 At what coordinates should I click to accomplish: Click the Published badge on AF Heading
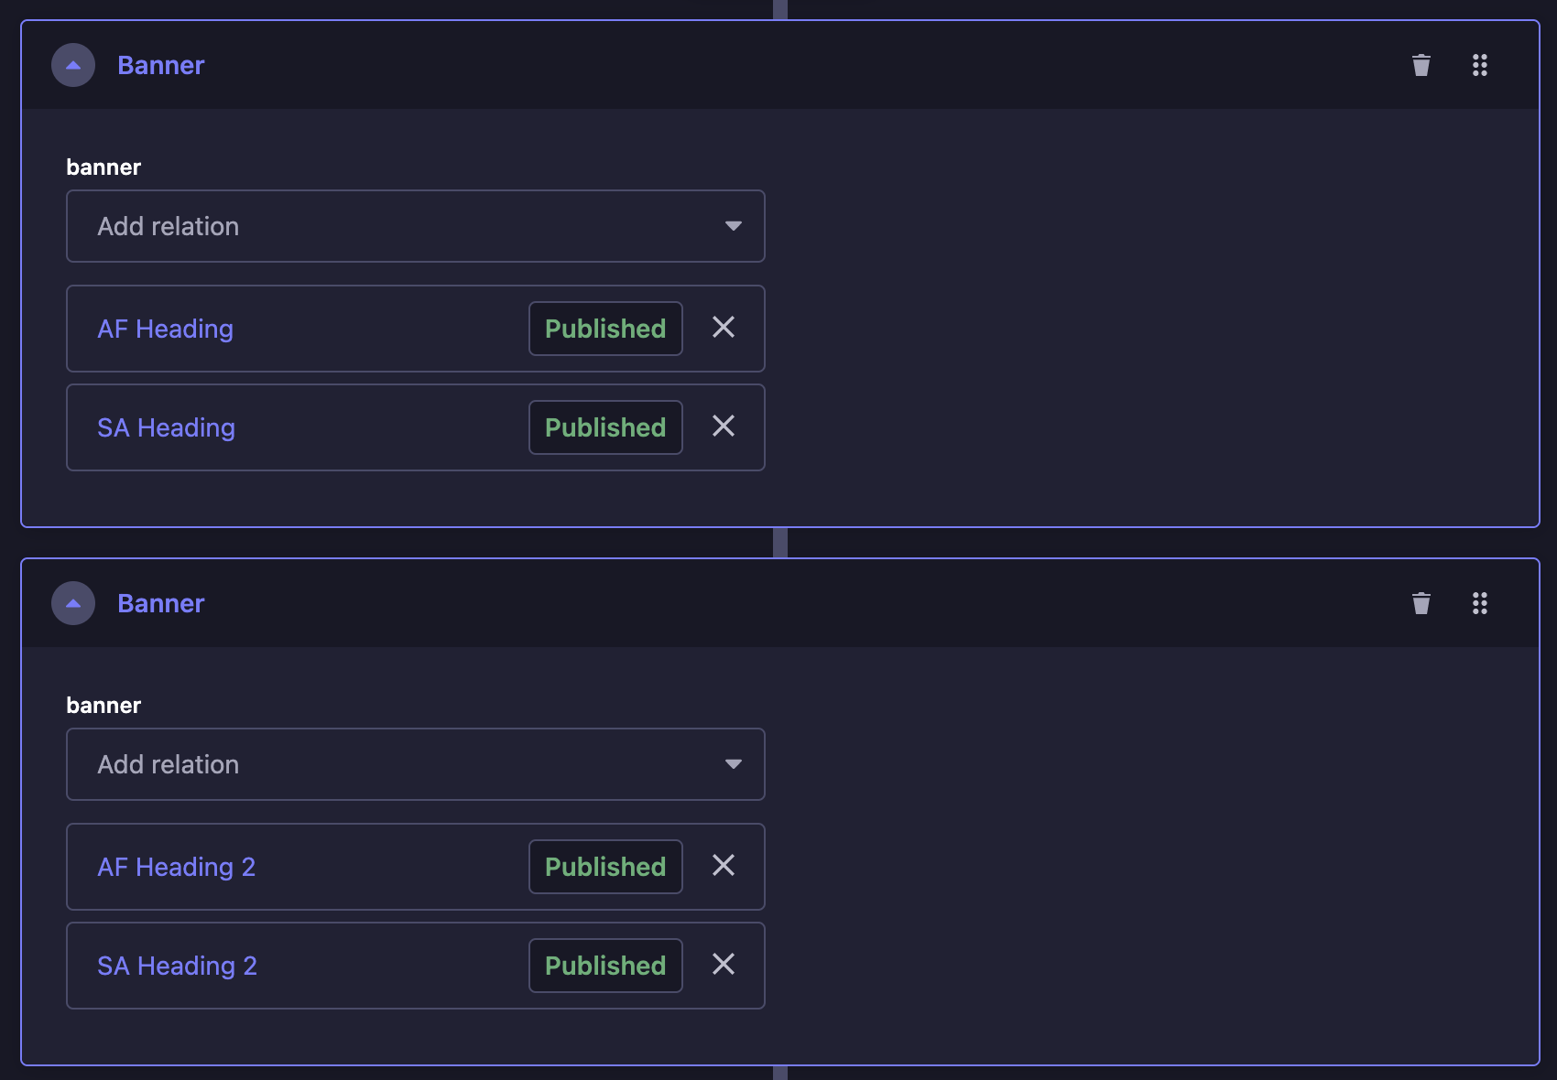(604, 329)
